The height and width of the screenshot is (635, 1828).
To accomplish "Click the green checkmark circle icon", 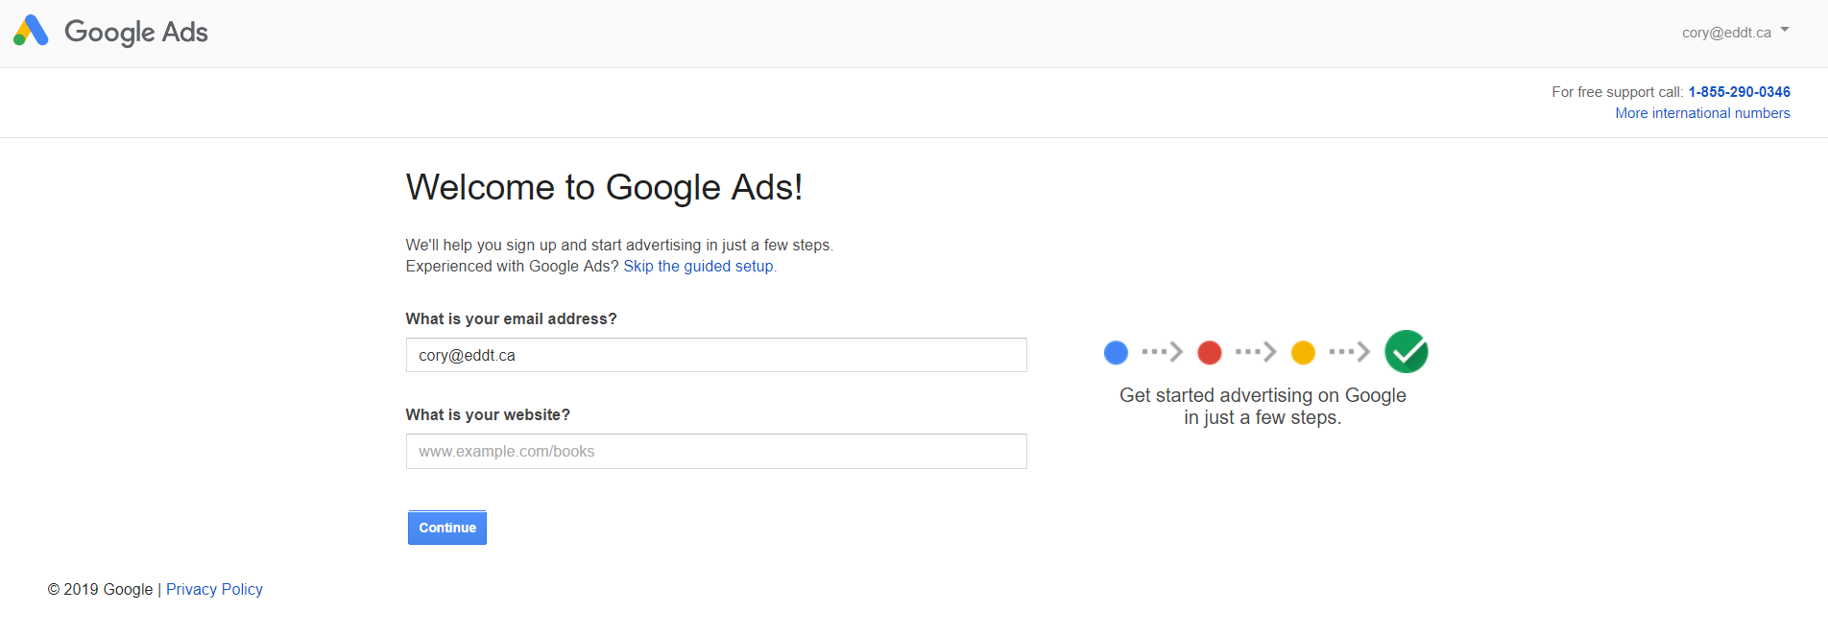I will (1406, 352).
